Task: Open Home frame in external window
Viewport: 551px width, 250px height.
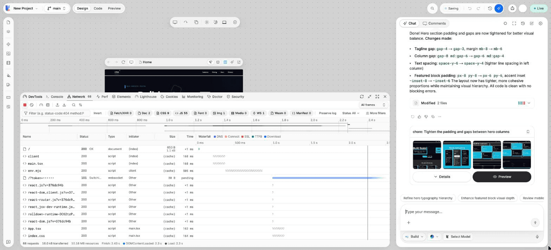Action: [x=239, y=62]
